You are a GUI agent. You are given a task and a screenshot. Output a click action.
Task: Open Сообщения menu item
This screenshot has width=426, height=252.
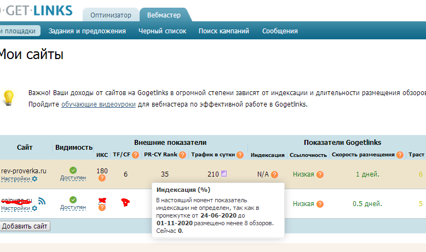tap(280, 31)
